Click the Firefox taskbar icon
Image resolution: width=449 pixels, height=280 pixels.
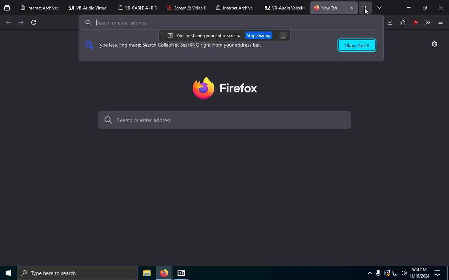pyautogui.click(x=164, y=273)
